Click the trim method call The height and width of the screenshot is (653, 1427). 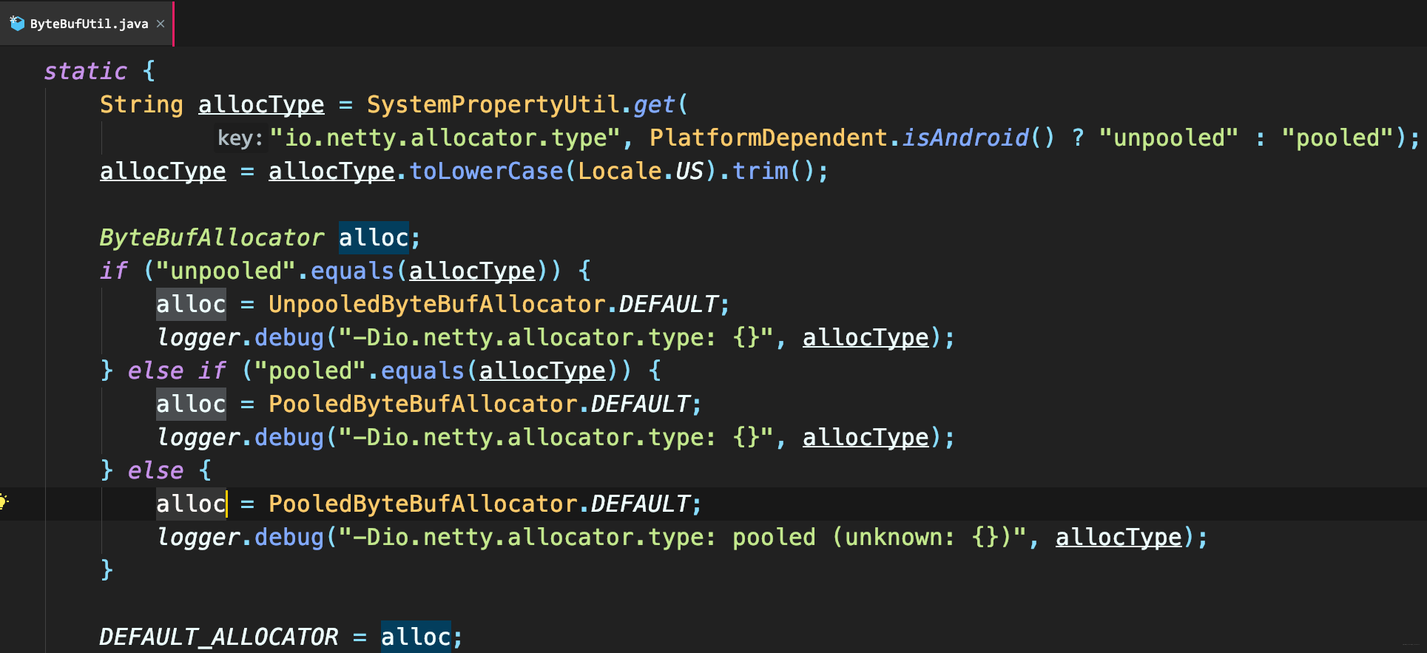tap(760, 172)
